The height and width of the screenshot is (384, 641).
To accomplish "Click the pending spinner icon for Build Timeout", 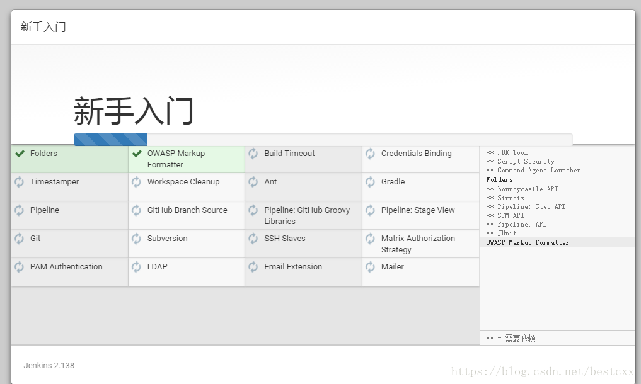I will pos(253,154).
